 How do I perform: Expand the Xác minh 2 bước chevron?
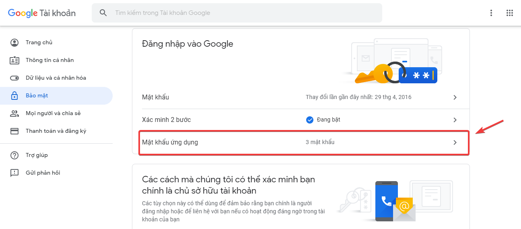pos(455,120)
